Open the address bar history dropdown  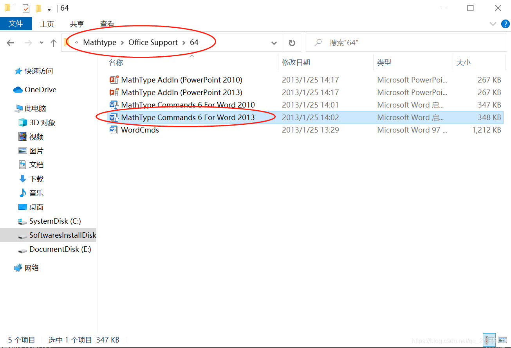(x=274, y=43)
